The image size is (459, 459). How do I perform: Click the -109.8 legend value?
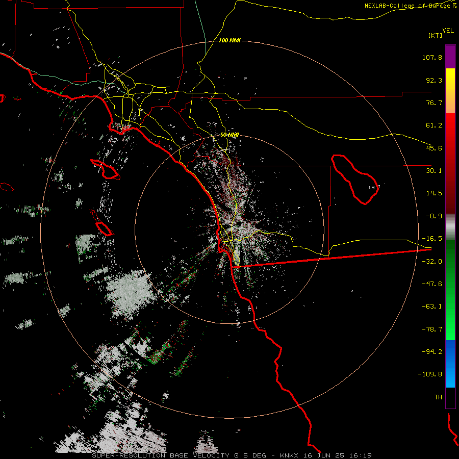(x=430, y=374)
